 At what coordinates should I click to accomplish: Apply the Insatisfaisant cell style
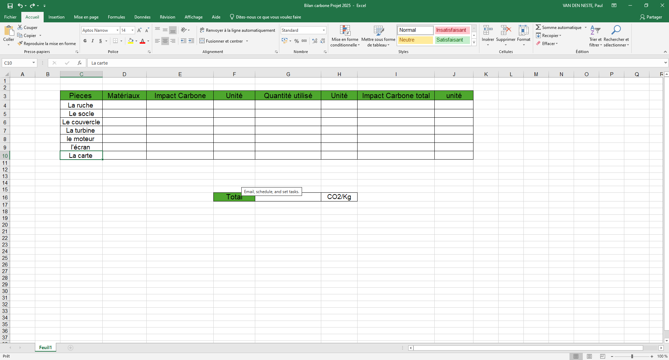[451, 30]
